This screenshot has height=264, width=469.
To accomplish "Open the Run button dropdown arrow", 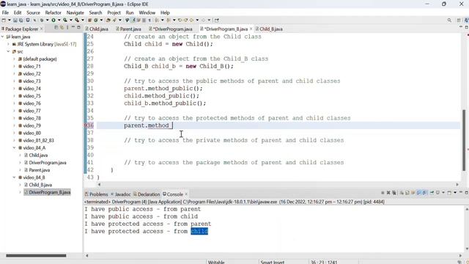I will (x=59, y=20).
